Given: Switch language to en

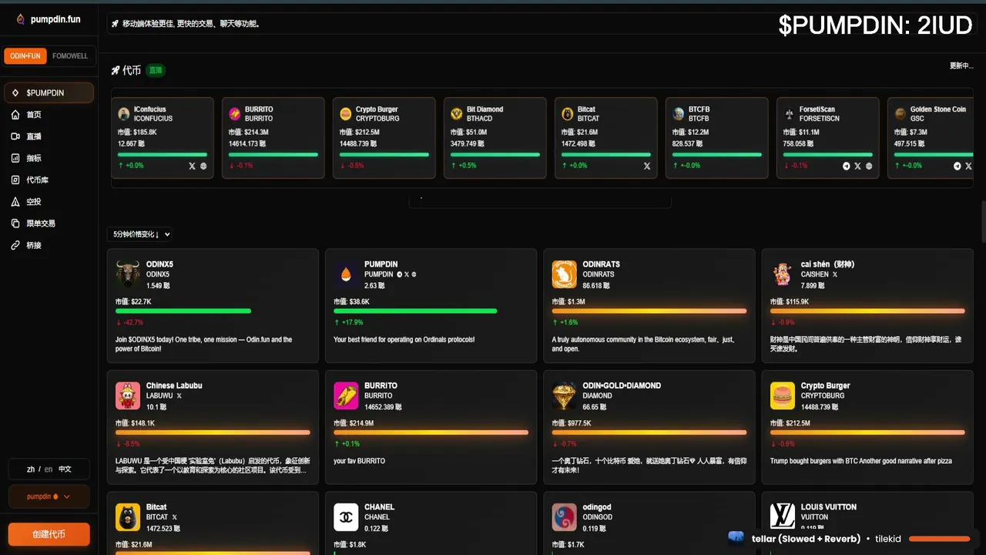Looking at the screenshot, I should pyautogui.click(x=49, y=469).
